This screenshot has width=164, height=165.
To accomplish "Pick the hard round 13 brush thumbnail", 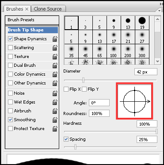I will (x=128, y=23).
